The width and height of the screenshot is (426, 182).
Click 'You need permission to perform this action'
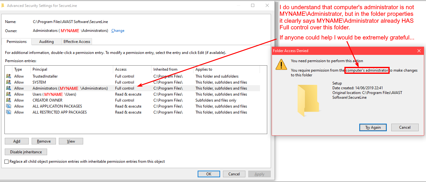click(327, 61)
